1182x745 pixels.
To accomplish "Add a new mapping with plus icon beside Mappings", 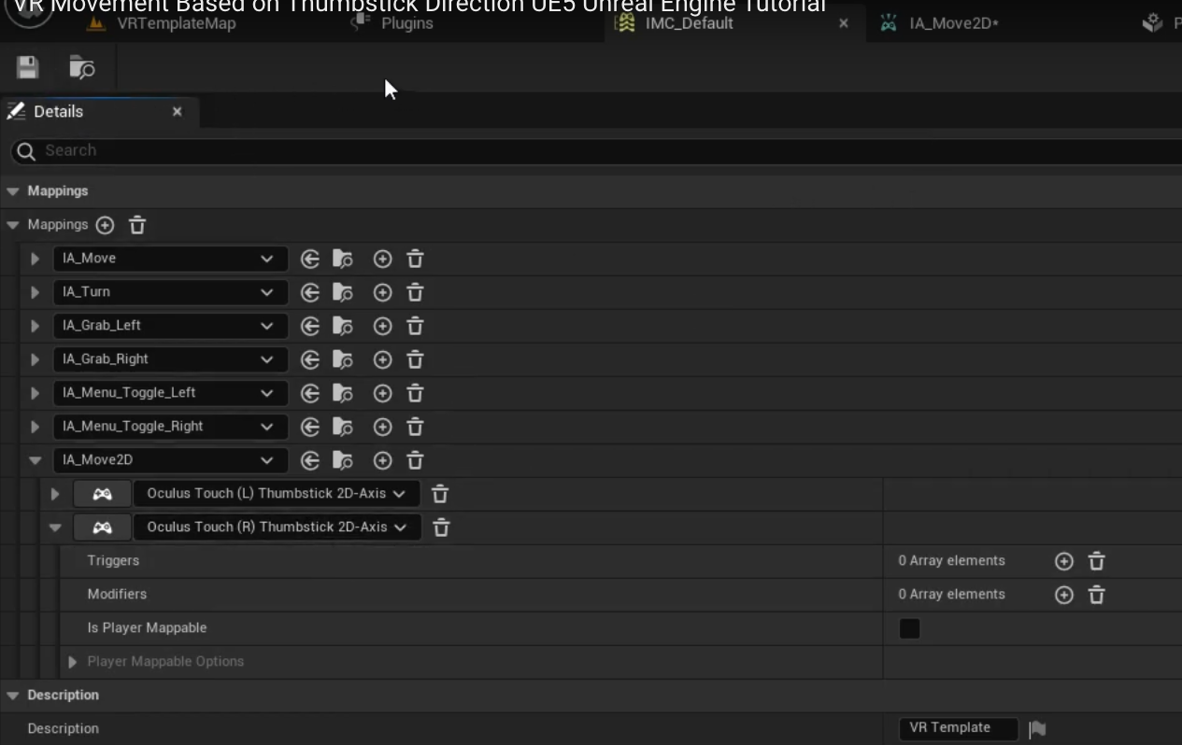I will pos(106,225).
